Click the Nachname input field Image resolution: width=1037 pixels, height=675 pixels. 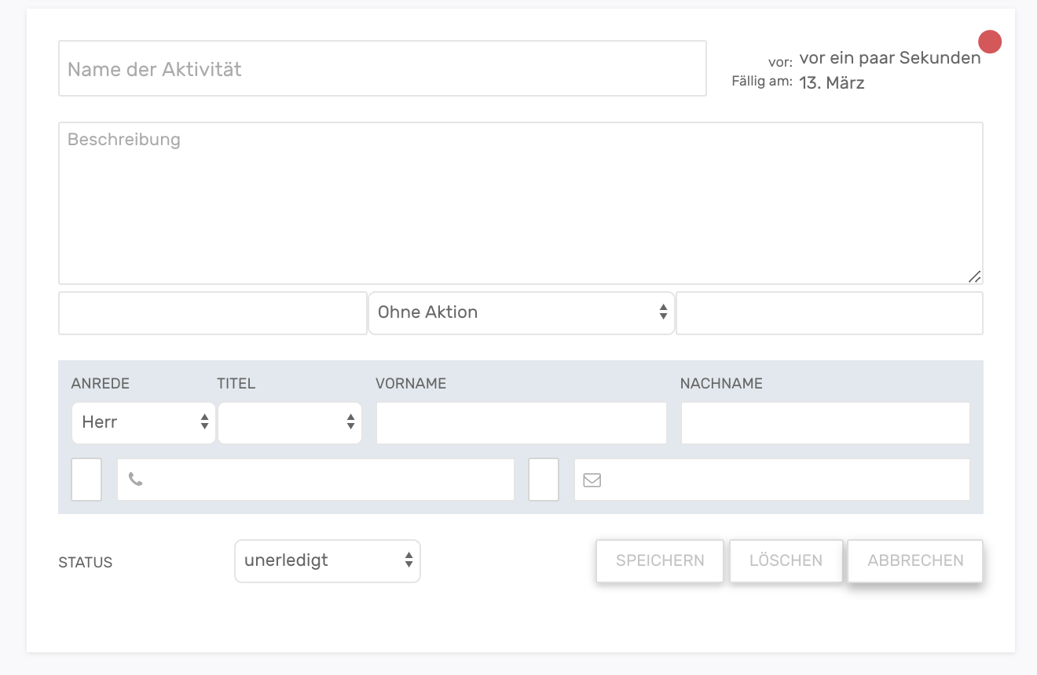825,423
